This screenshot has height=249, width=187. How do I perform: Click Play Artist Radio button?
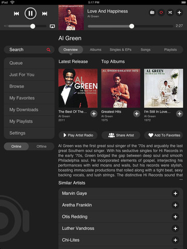point(78,135)
